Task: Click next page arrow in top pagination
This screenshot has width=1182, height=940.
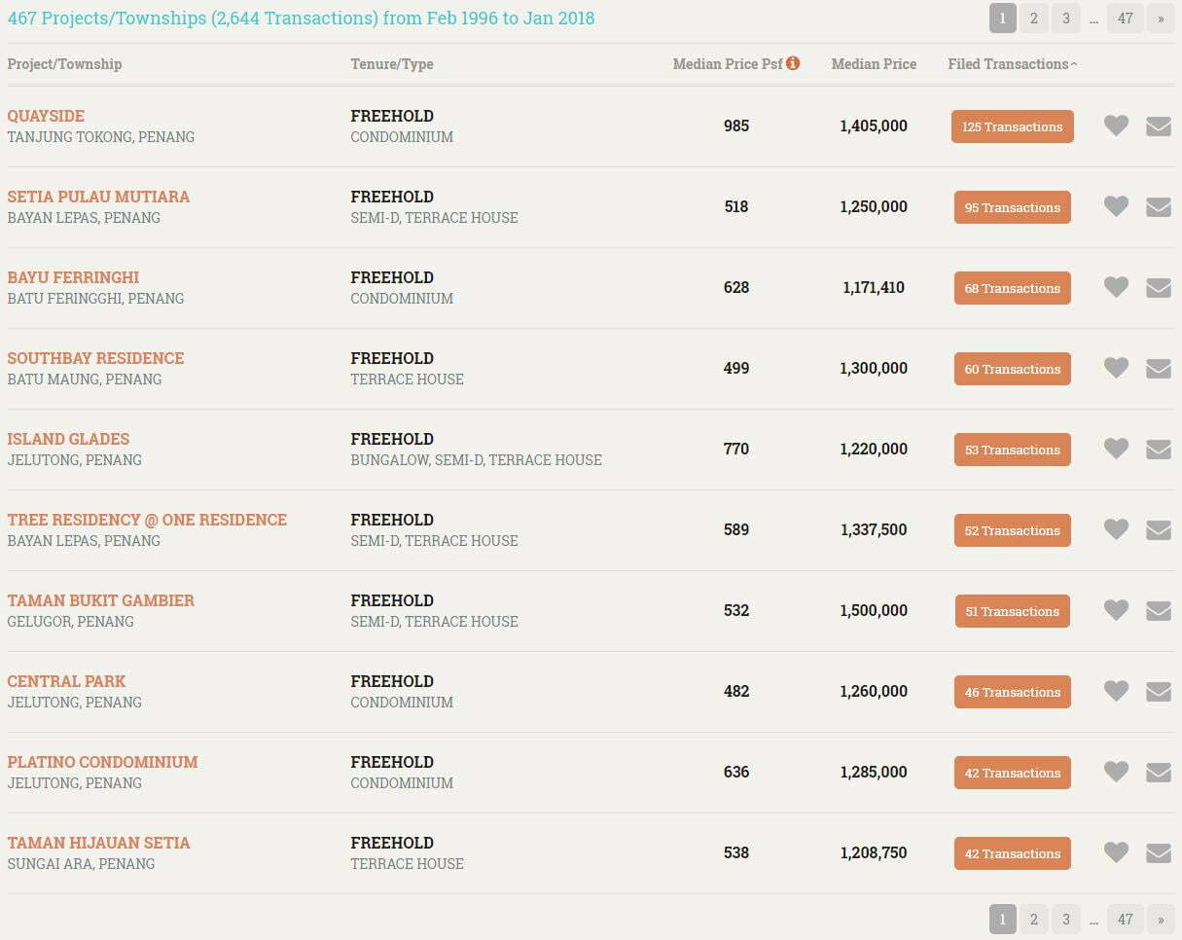Action: [1161, 18]
